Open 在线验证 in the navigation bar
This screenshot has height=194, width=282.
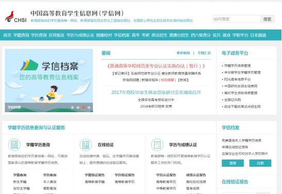click(x=57, y=35)
